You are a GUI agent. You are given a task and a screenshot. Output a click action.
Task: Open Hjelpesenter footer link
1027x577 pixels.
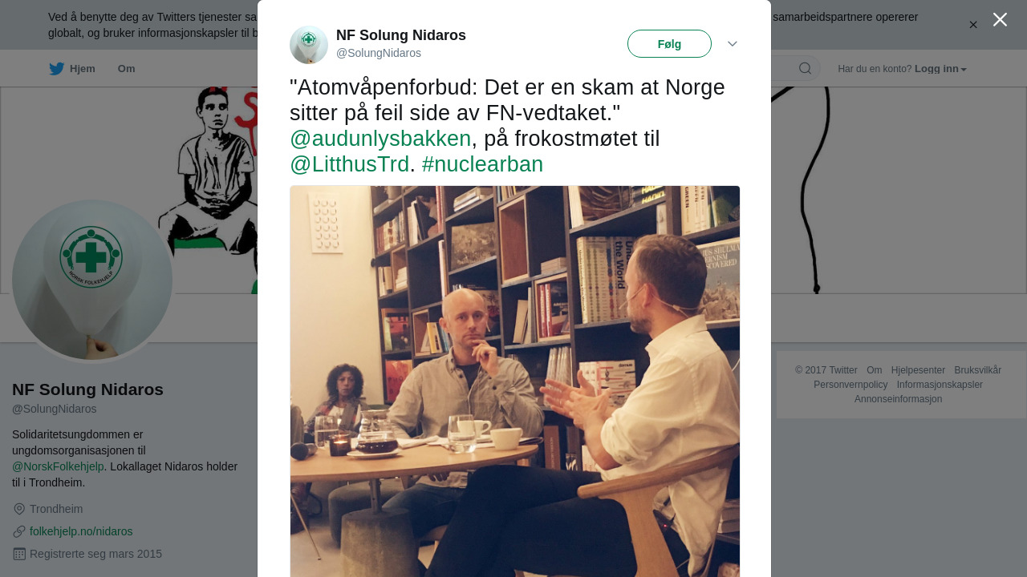coord(918,370)
